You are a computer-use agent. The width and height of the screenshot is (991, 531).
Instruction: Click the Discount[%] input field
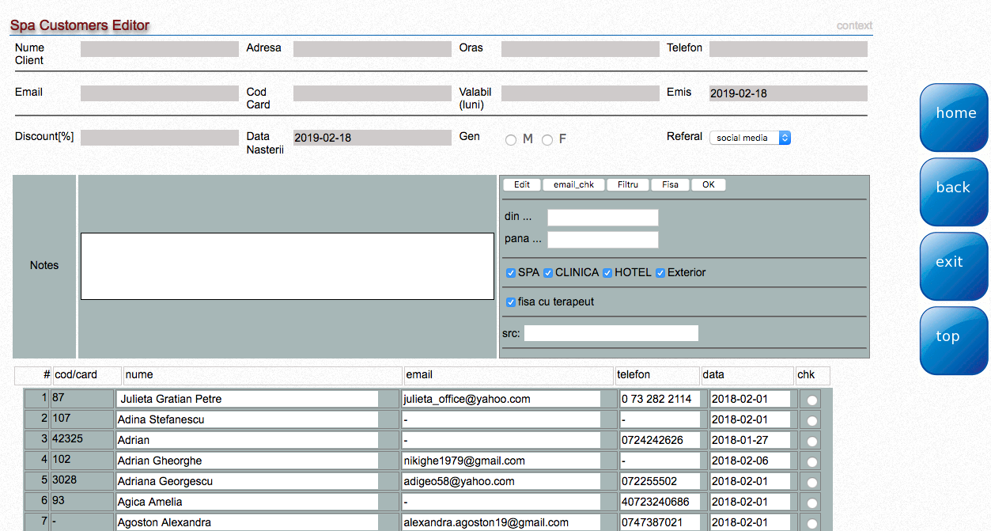(x=159, y=138)
